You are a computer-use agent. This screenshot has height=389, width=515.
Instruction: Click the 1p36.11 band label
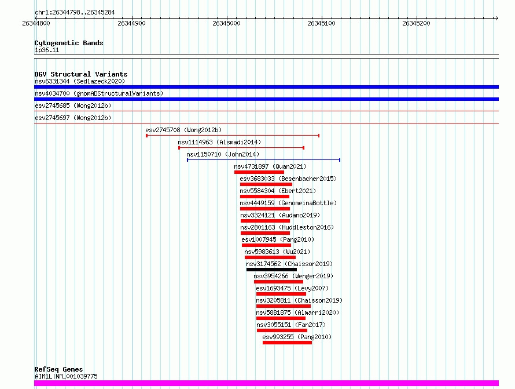47,50
